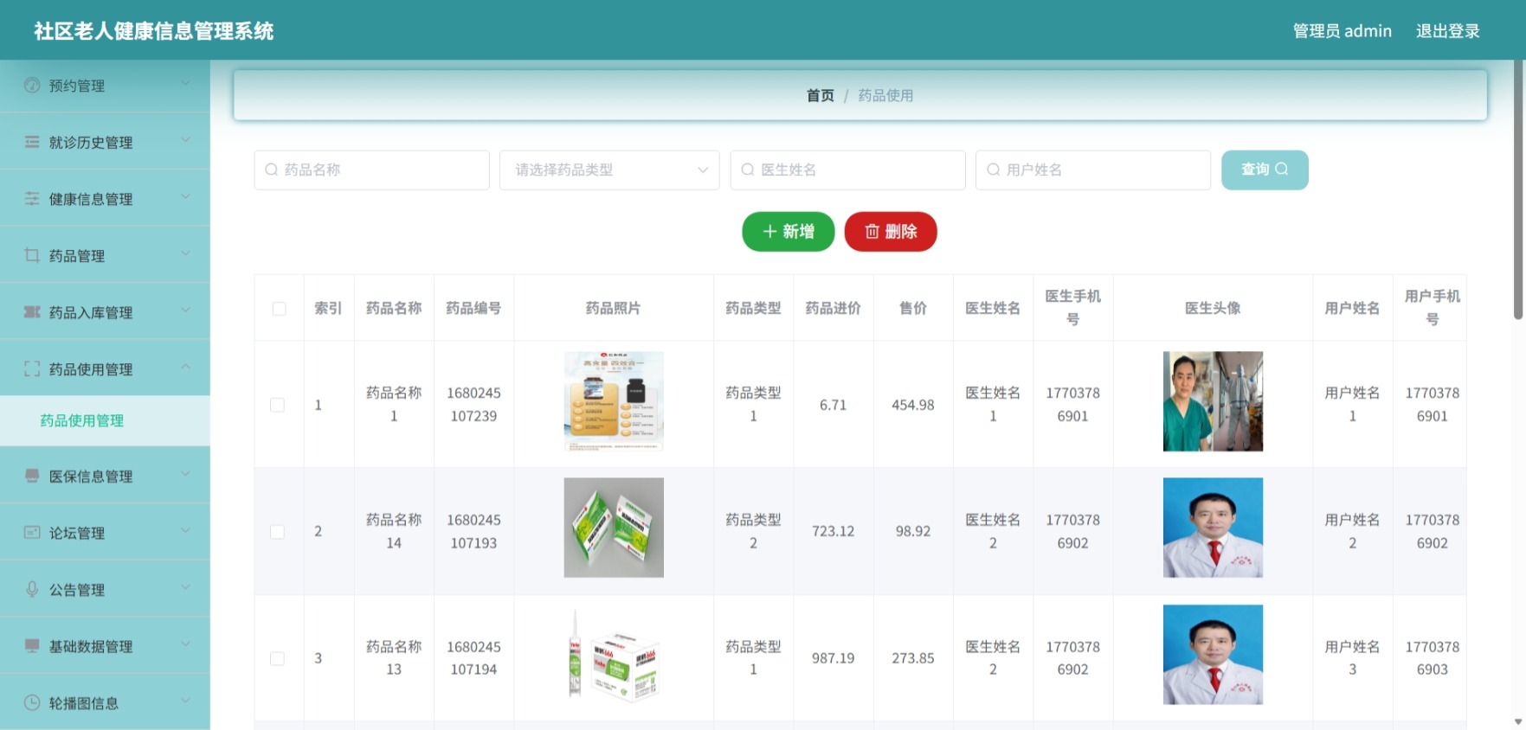
Task: Focus the 用户姓名 input field
Action: pos(1093,170)
